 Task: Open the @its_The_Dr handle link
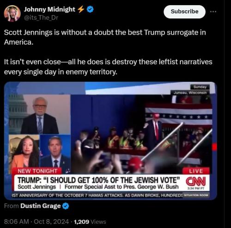41,18
